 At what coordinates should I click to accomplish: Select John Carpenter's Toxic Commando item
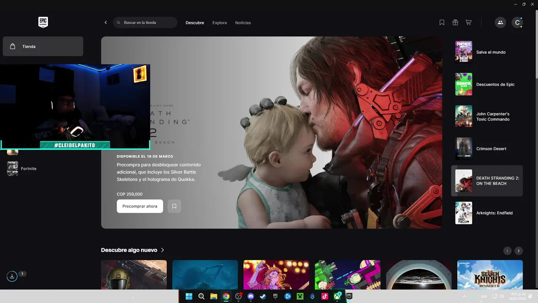point(487,117)
